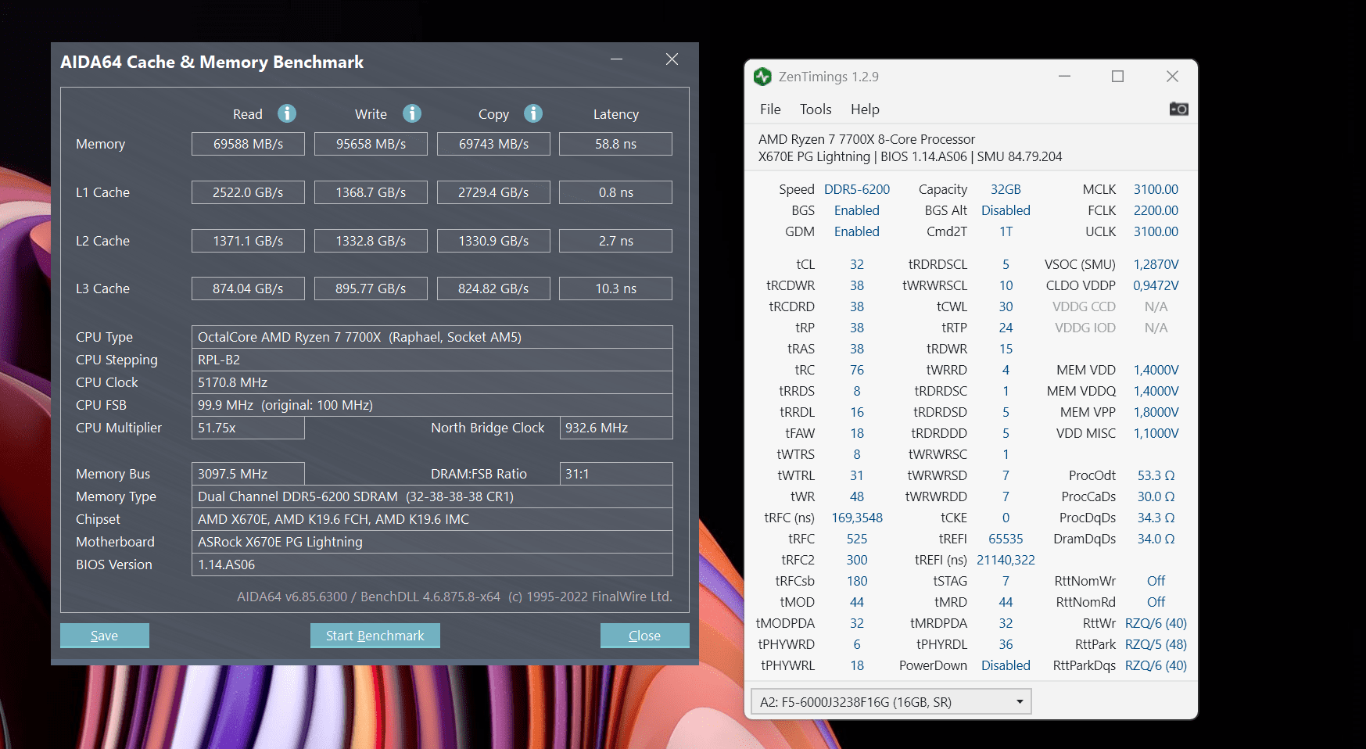Click the GDM Enabled value

coord(857,231)
